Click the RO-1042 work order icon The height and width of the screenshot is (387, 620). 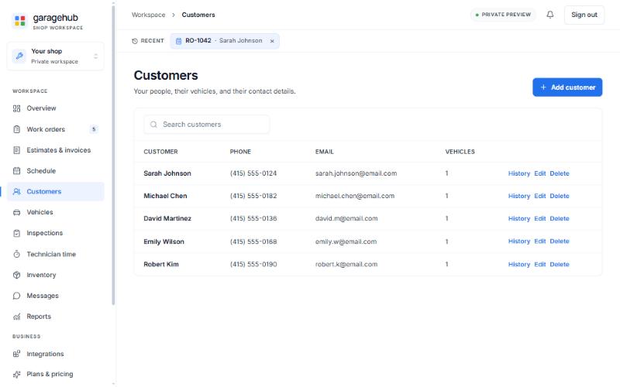pos(178,41)
